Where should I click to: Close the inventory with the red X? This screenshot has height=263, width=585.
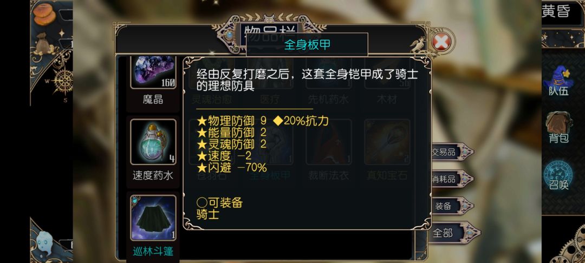tap(441, 42)
